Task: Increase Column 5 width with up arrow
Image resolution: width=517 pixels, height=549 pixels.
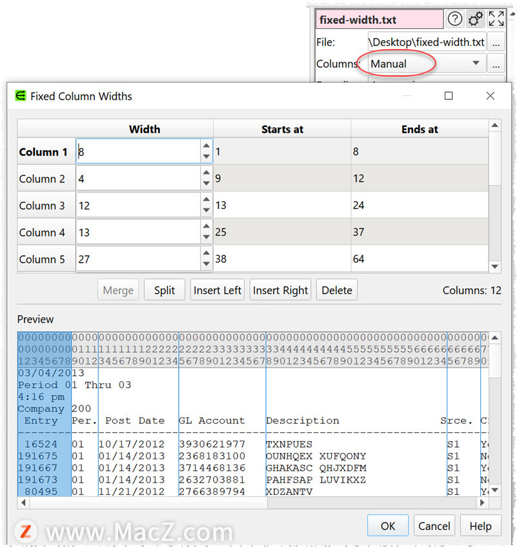Action: pyautogui.click(x=207, y=252)
